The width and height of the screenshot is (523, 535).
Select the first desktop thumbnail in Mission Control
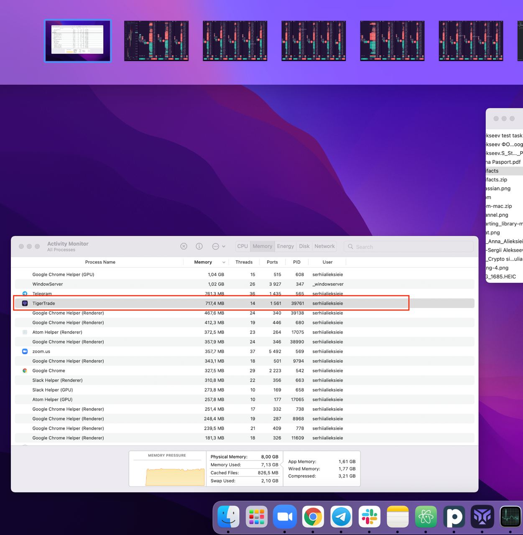(x=78, y=41)
